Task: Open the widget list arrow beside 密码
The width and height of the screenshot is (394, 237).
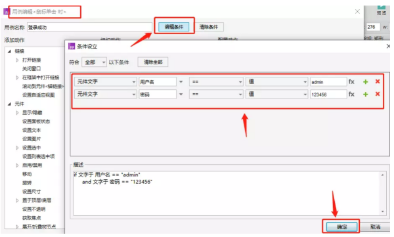Action: pyautogui.click(x=181, y=95)
